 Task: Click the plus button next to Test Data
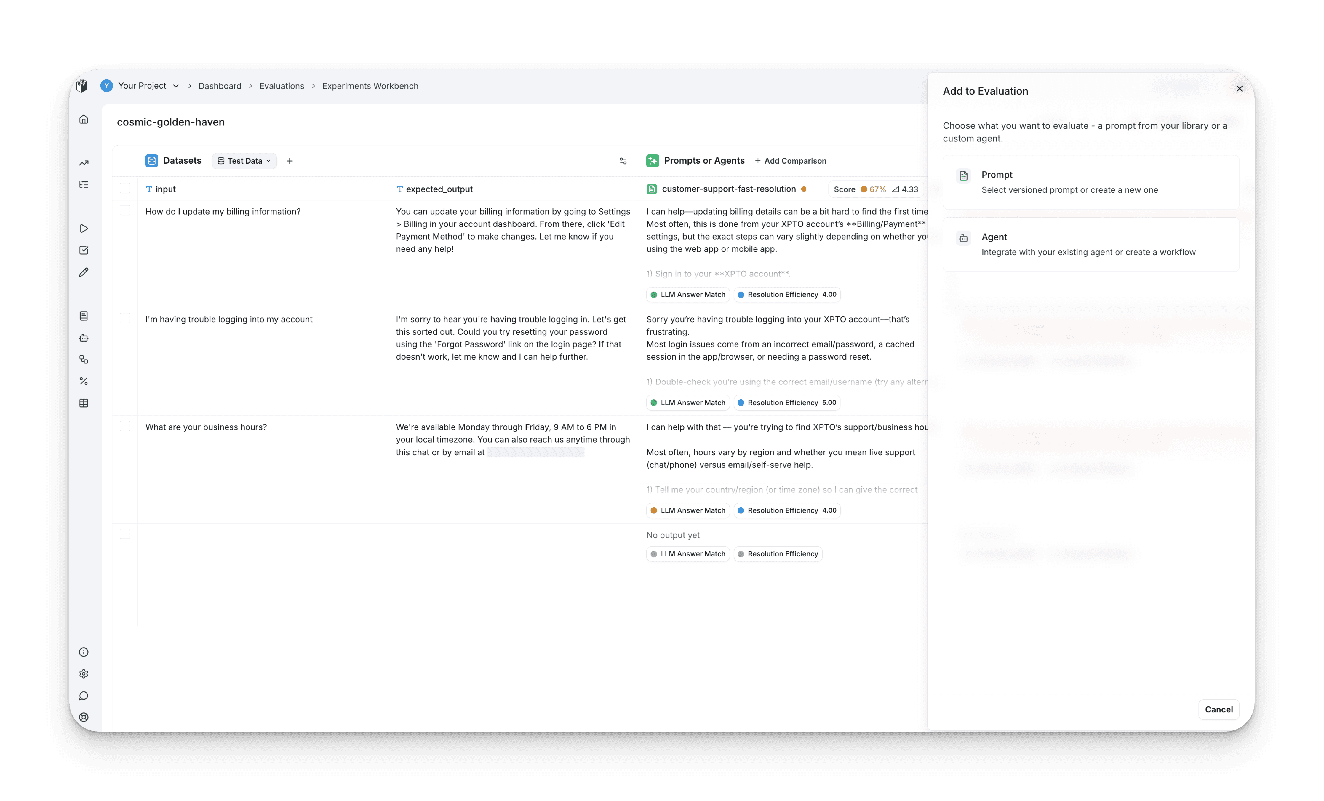pyautogui.click(x=290, y=161)
